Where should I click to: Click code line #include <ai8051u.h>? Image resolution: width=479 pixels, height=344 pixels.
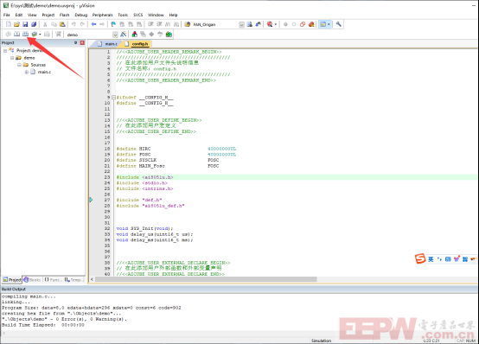[x=144, y=177]
